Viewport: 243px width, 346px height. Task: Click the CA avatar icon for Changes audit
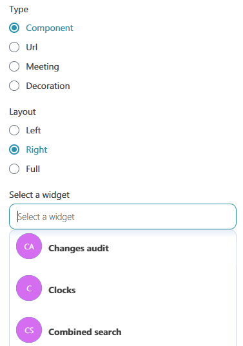click(29, 246)
